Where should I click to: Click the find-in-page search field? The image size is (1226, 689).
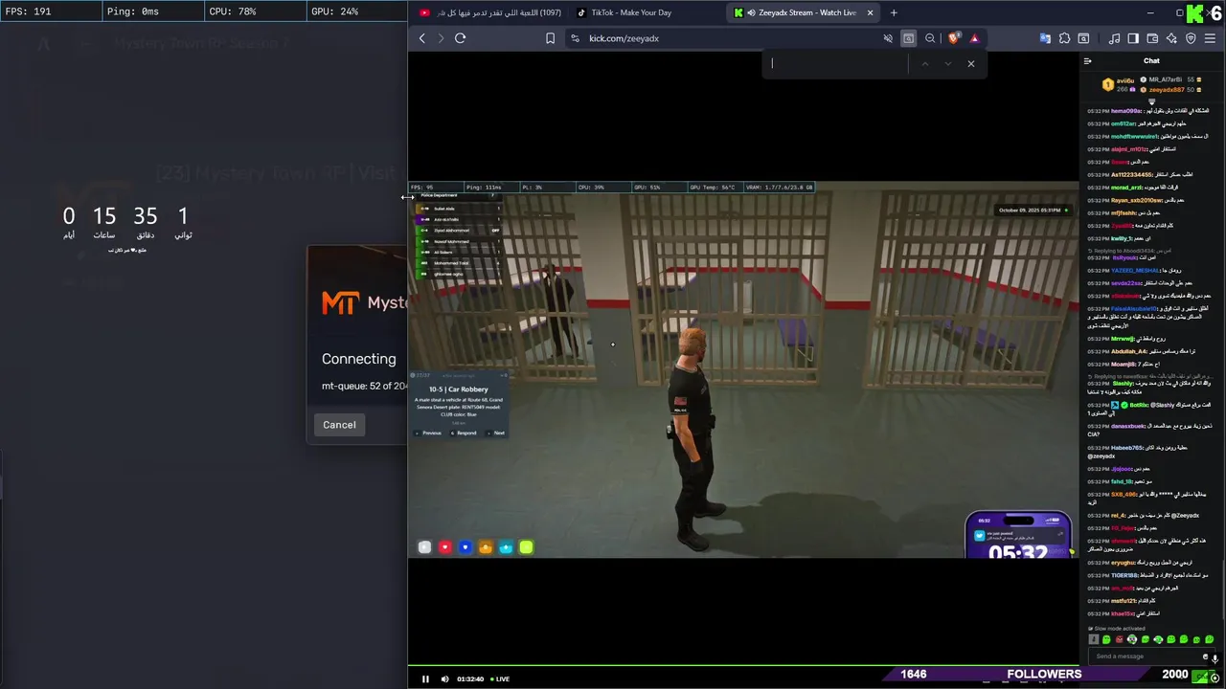coord(838,64)
